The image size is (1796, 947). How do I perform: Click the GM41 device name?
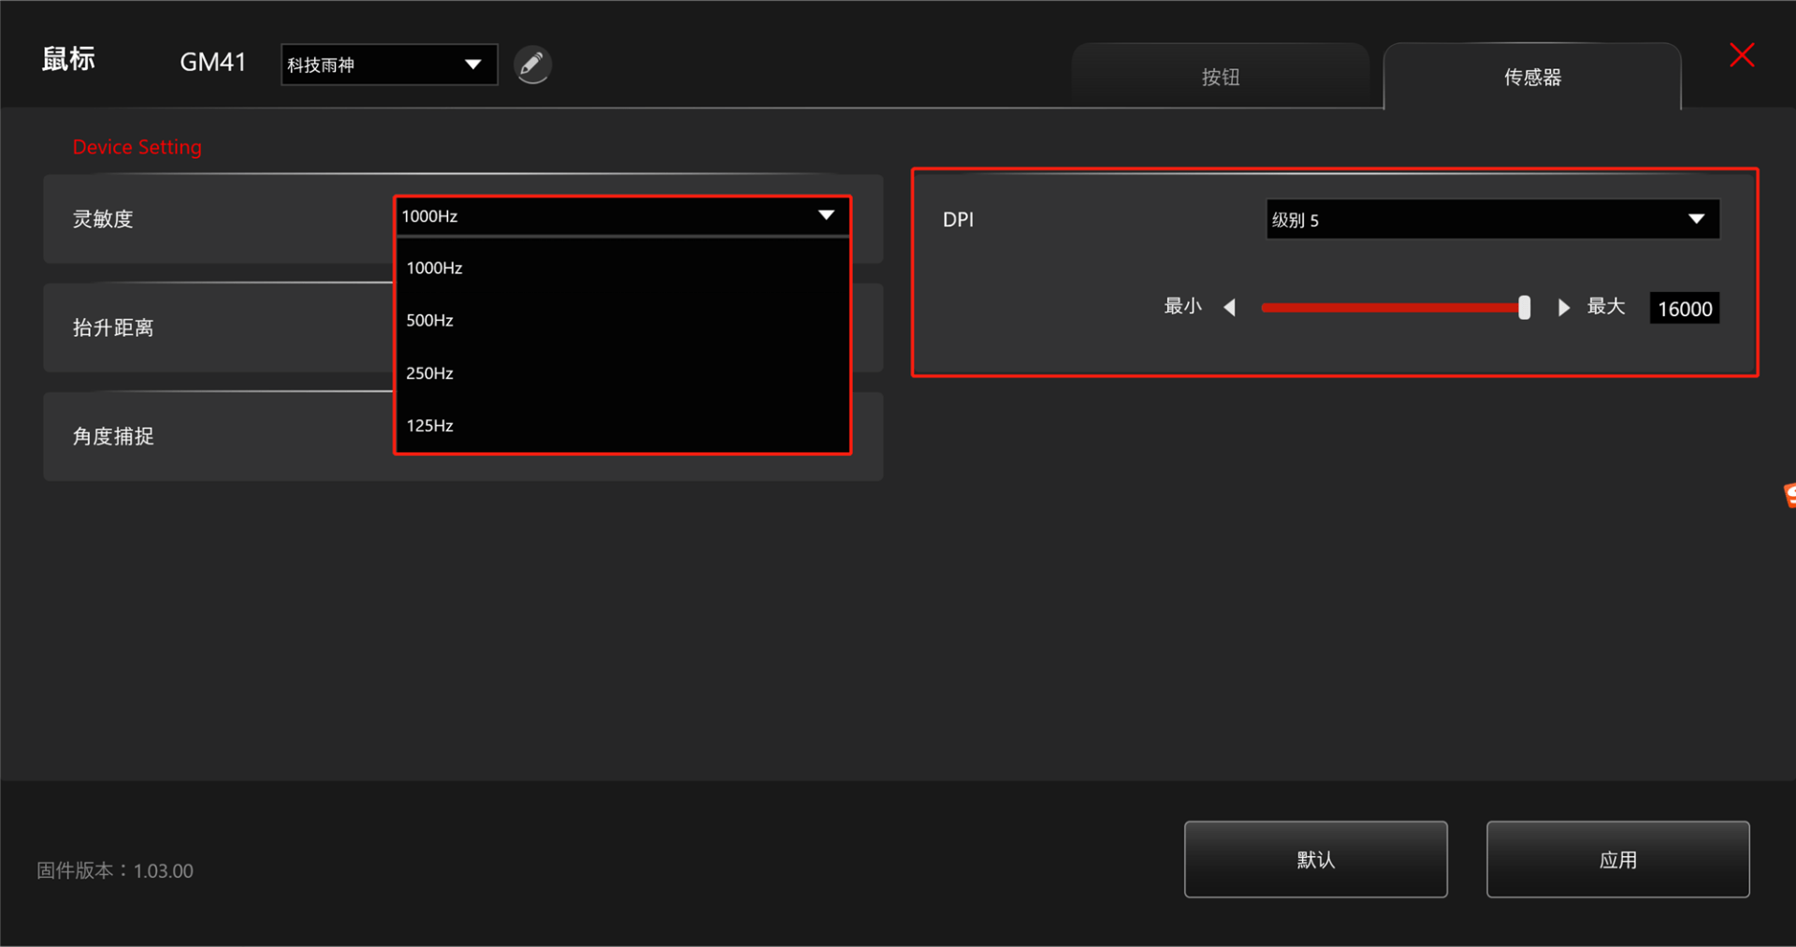click(x=212, y=62)
